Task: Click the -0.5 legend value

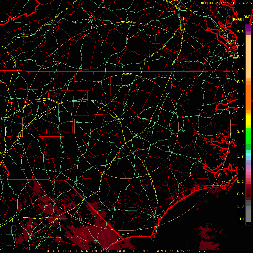Action: click(x=239, y=194)
